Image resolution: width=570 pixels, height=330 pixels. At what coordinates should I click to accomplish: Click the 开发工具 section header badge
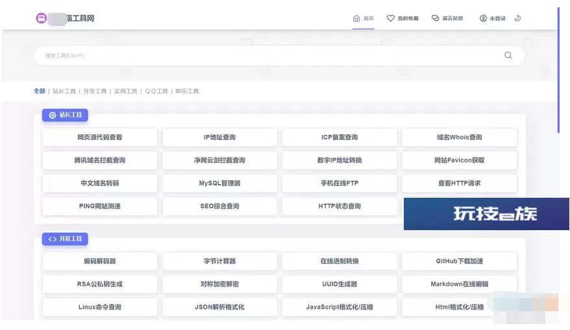[x=65, y=239]
